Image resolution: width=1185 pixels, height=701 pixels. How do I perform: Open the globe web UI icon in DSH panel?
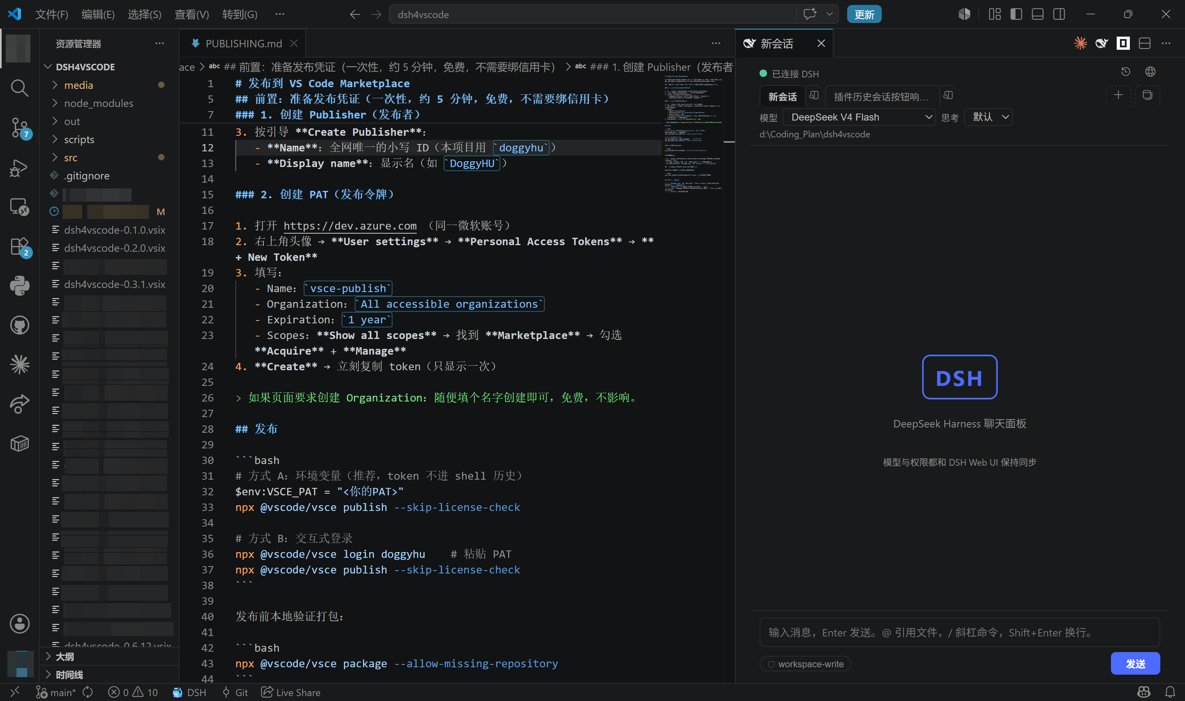click(1150, 72)
